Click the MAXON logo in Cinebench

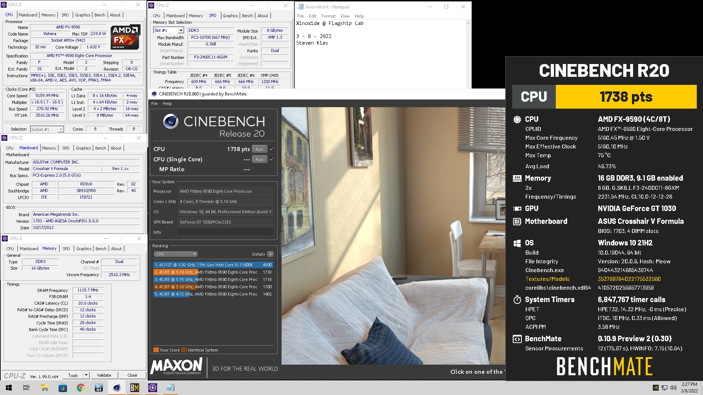click(x=176, y=366)
